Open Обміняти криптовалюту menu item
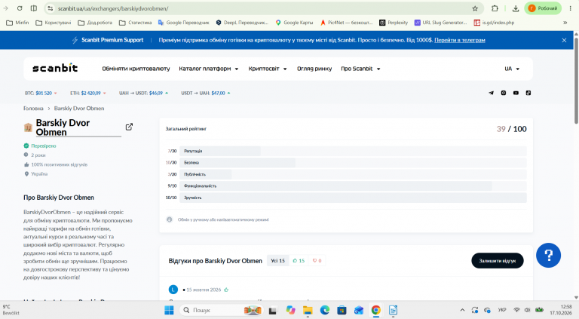The width and height of the screenshot is (579, 319). click(x=136, y=69)
